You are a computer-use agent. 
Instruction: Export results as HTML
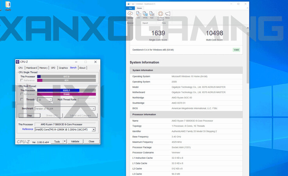point(145,14)
